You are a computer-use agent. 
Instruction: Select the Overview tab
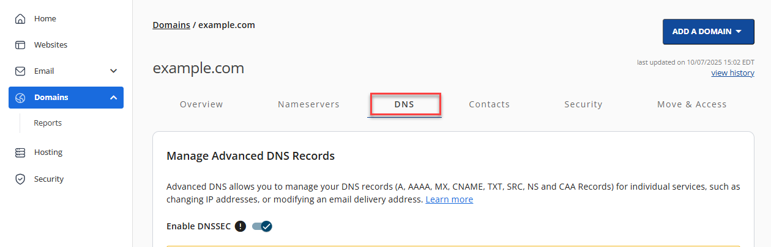point(201,104)
